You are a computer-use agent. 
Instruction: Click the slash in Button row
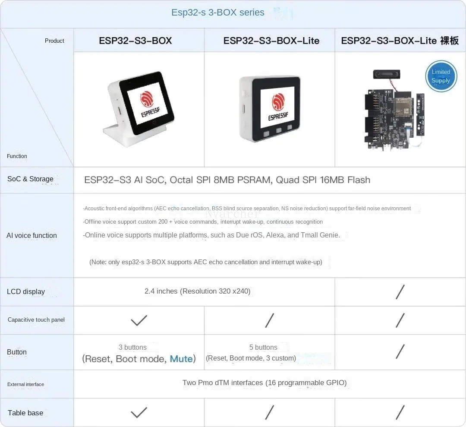pyautogui.click(x=400, y=352)
